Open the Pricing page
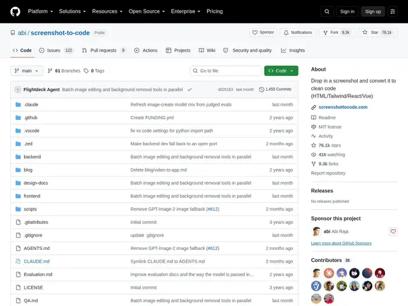 pos(215,11)
